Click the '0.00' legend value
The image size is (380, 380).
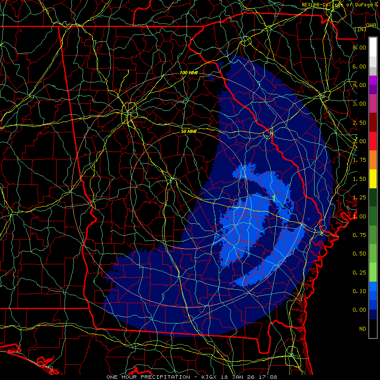click(x=359, y=310)
